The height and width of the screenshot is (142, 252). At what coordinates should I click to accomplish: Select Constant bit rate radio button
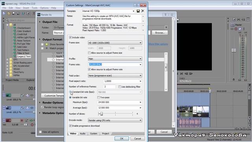pyautogui.click(x=70, y=92)
